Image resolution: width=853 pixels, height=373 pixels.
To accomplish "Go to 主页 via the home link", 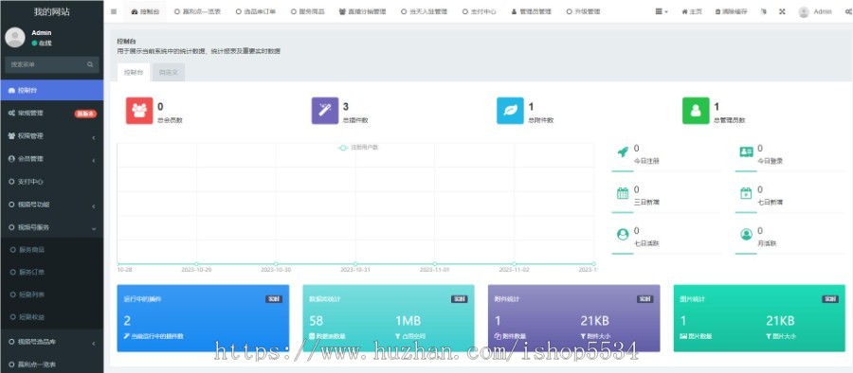I will 692,11.
